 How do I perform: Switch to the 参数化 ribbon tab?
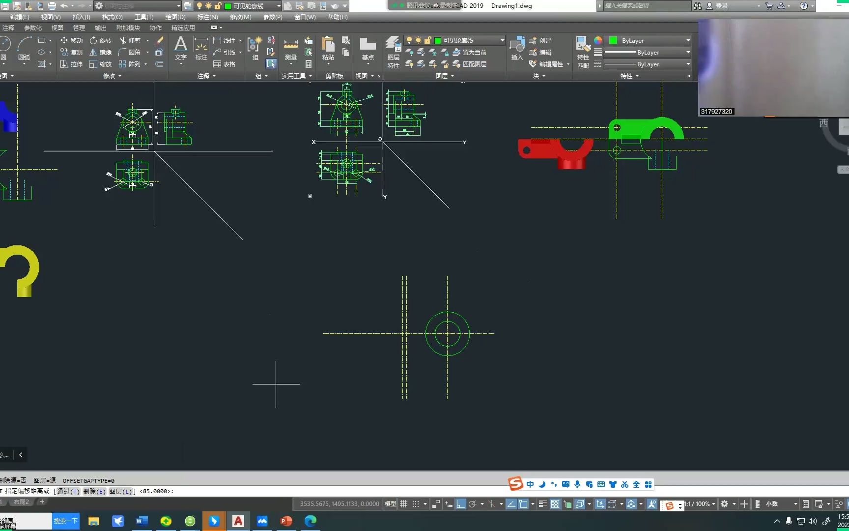pyautogui.click(x=32, y=28)
